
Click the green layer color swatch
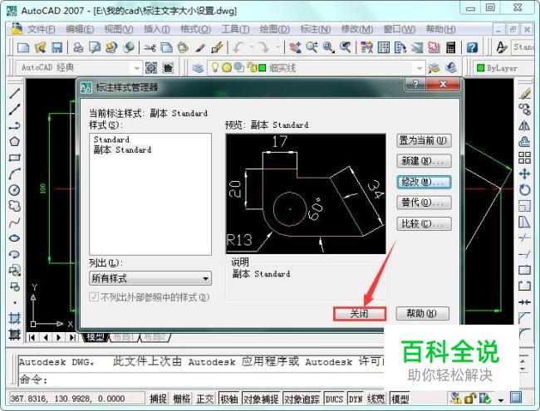263,68
